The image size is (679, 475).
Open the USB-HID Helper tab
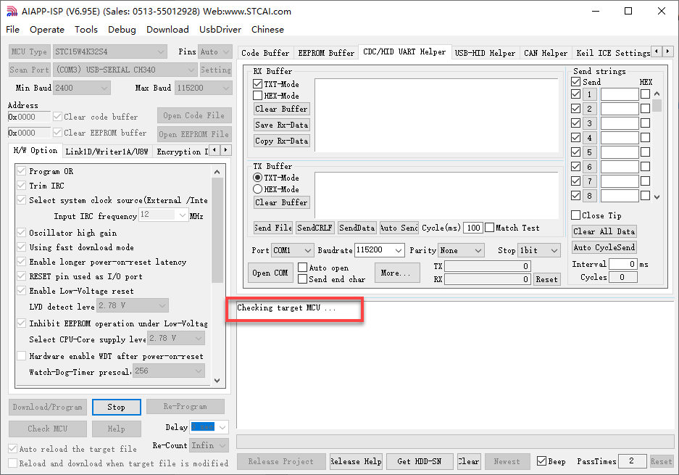coord(485,53)
